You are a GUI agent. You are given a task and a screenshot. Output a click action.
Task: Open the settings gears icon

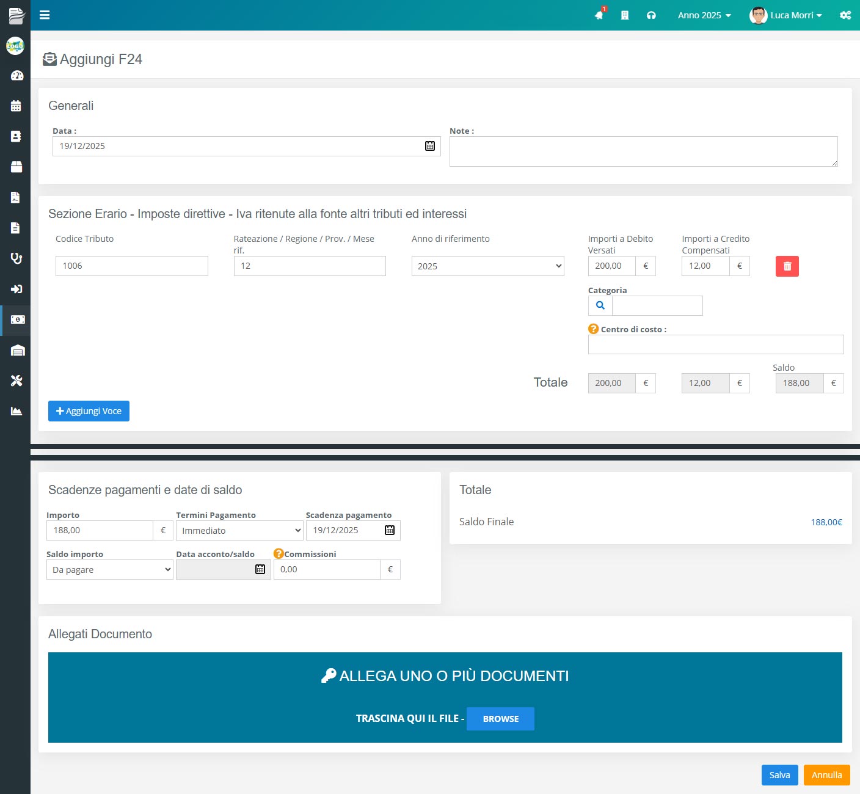(x=845, y=15)
